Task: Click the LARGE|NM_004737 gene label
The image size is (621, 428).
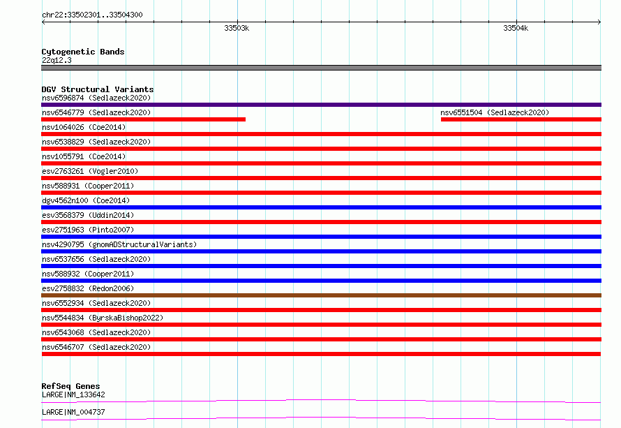Action: 73,412
